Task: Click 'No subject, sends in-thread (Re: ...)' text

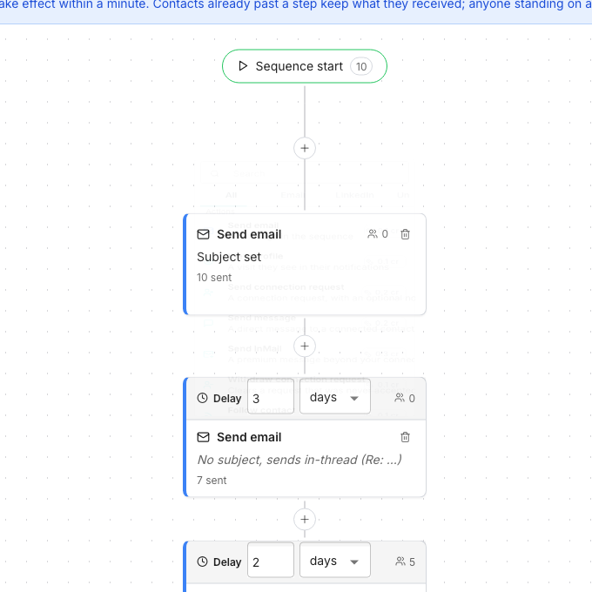Action: point(299,460)
